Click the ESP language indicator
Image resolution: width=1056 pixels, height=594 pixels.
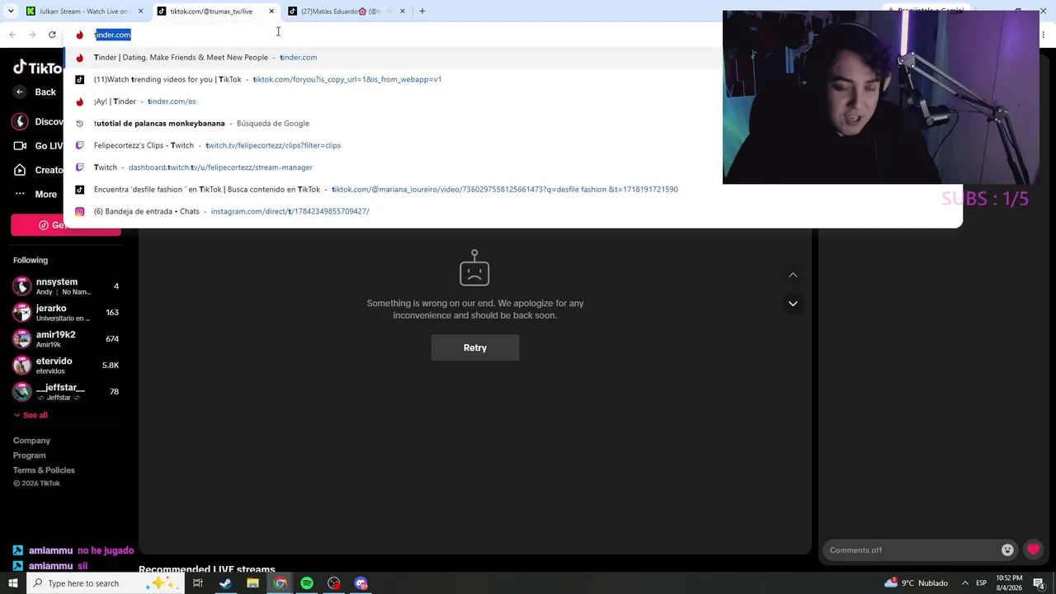(981, 583)
